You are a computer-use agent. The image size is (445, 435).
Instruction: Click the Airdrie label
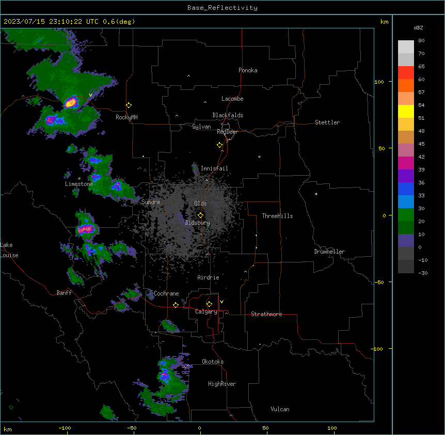(x=209, y=277)
